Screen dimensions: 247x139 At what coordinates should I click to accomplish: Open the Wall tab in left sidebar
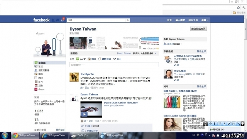49,63
